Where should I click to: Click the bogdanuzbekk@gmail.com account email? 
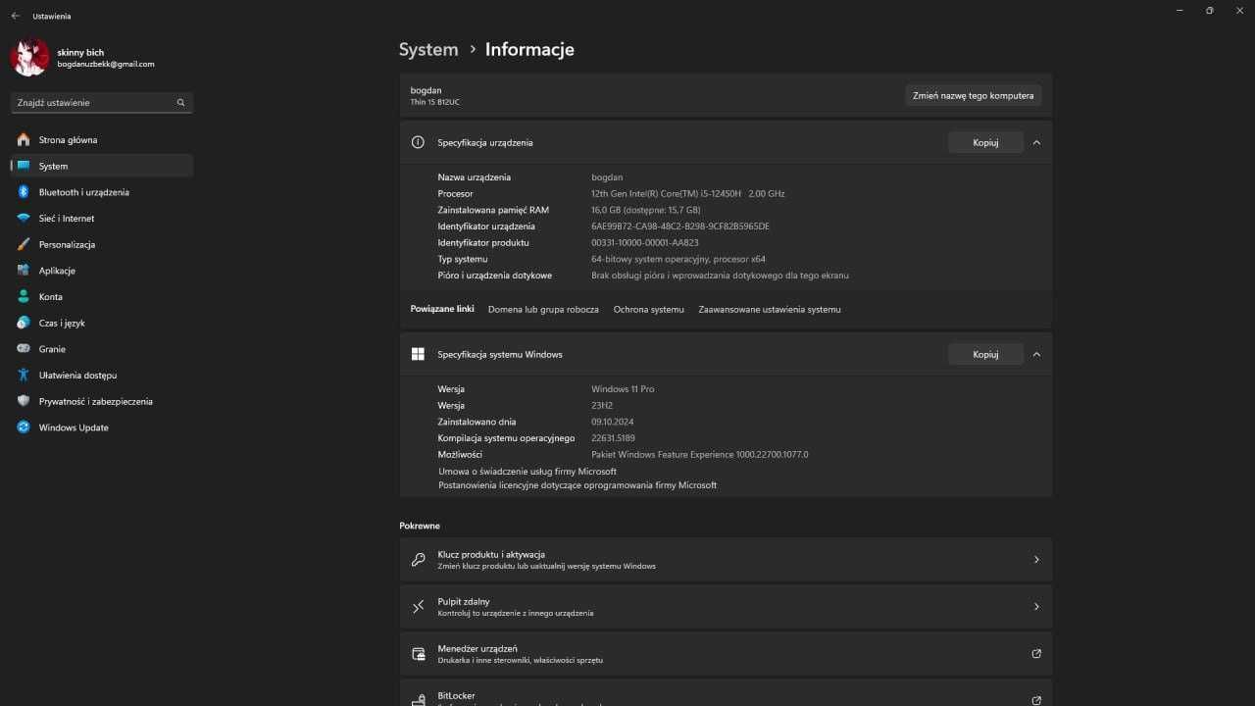[x=106, y=65]
